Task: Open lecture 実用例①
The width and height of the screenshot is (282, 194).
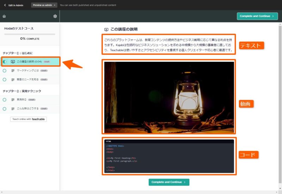Action: pos(30,100)
